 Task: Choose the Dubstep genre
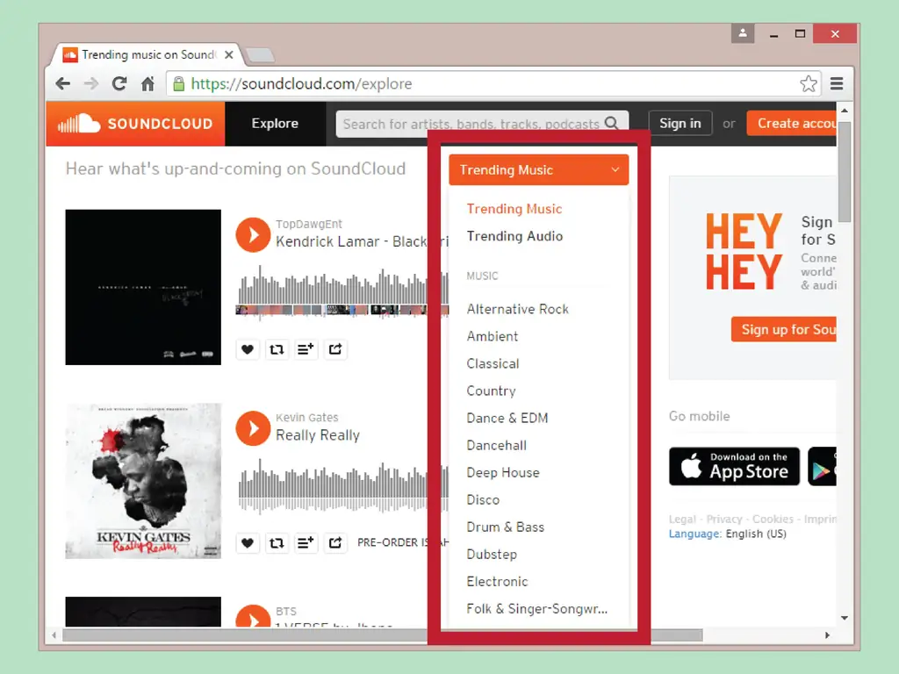click(492, 555)
